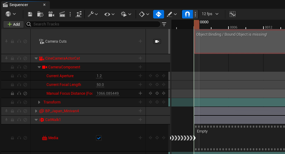The image size is (285, 154).
Task: Toggle the Media track checkbox
Action: pos(99,138)
